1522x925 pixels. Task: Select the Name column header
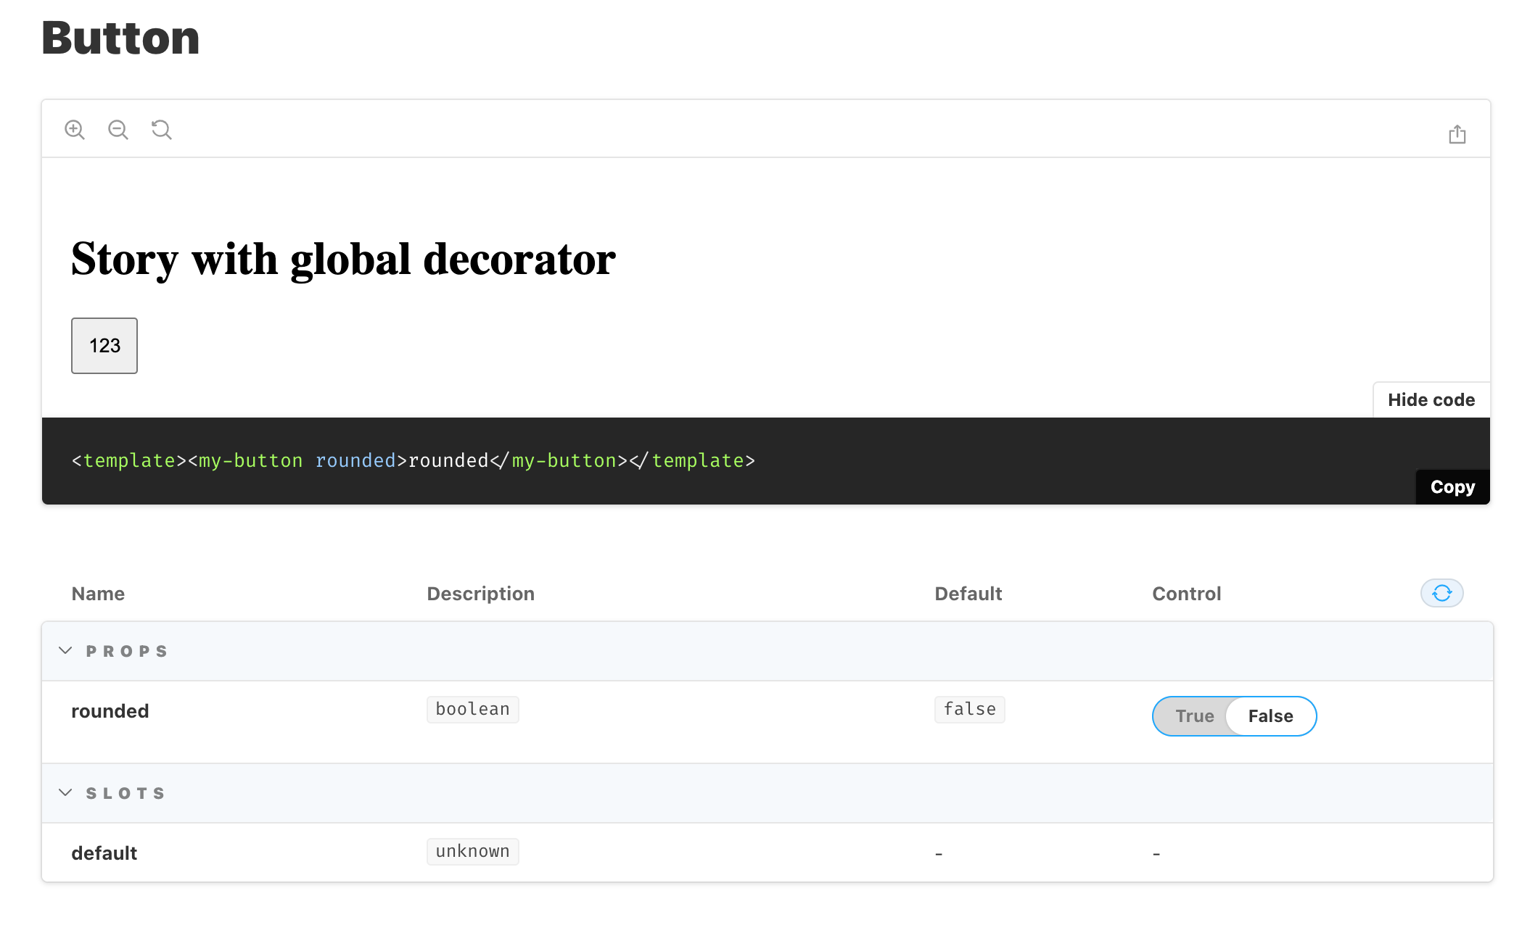(x=98, y=593)
